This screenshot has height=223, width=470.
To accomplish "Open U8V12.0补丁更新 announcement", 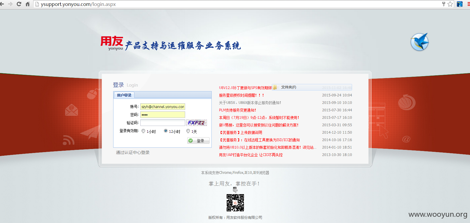I will 245,88.
